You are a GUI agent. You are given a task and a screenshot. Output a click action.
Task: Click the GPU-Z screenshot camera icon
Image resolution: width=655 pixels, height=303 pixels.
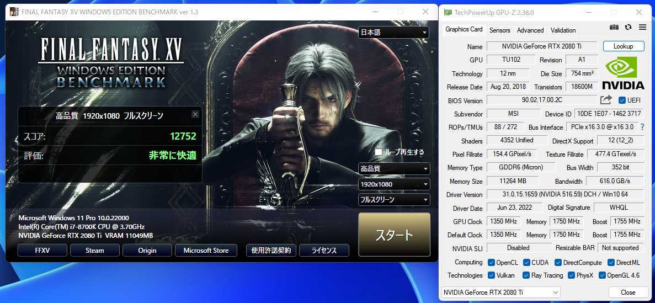coord(614,27)
